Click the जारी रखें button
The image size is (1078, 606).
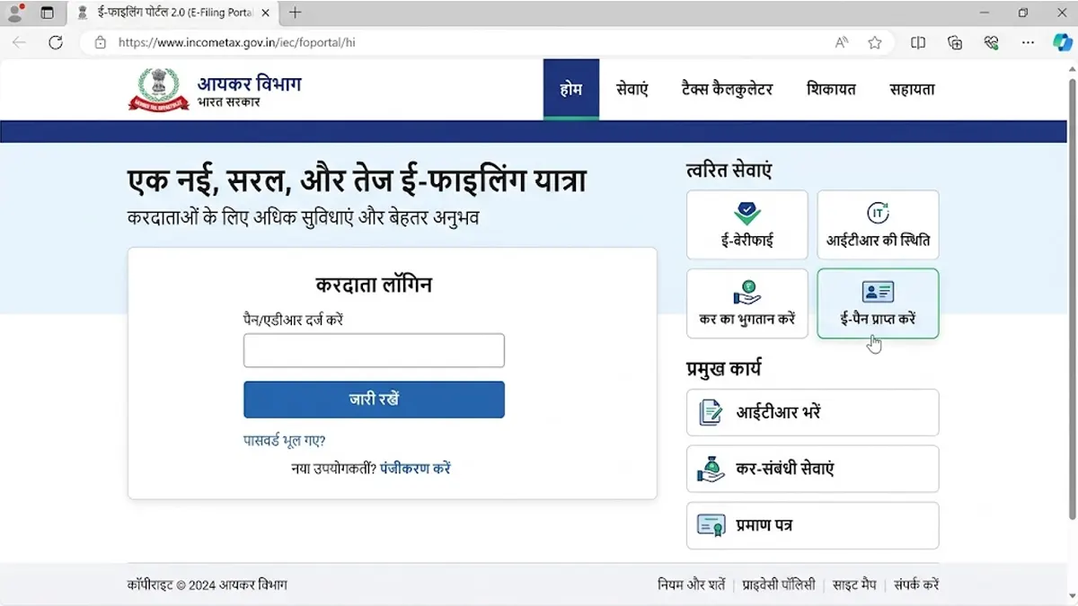click(374, 400)
